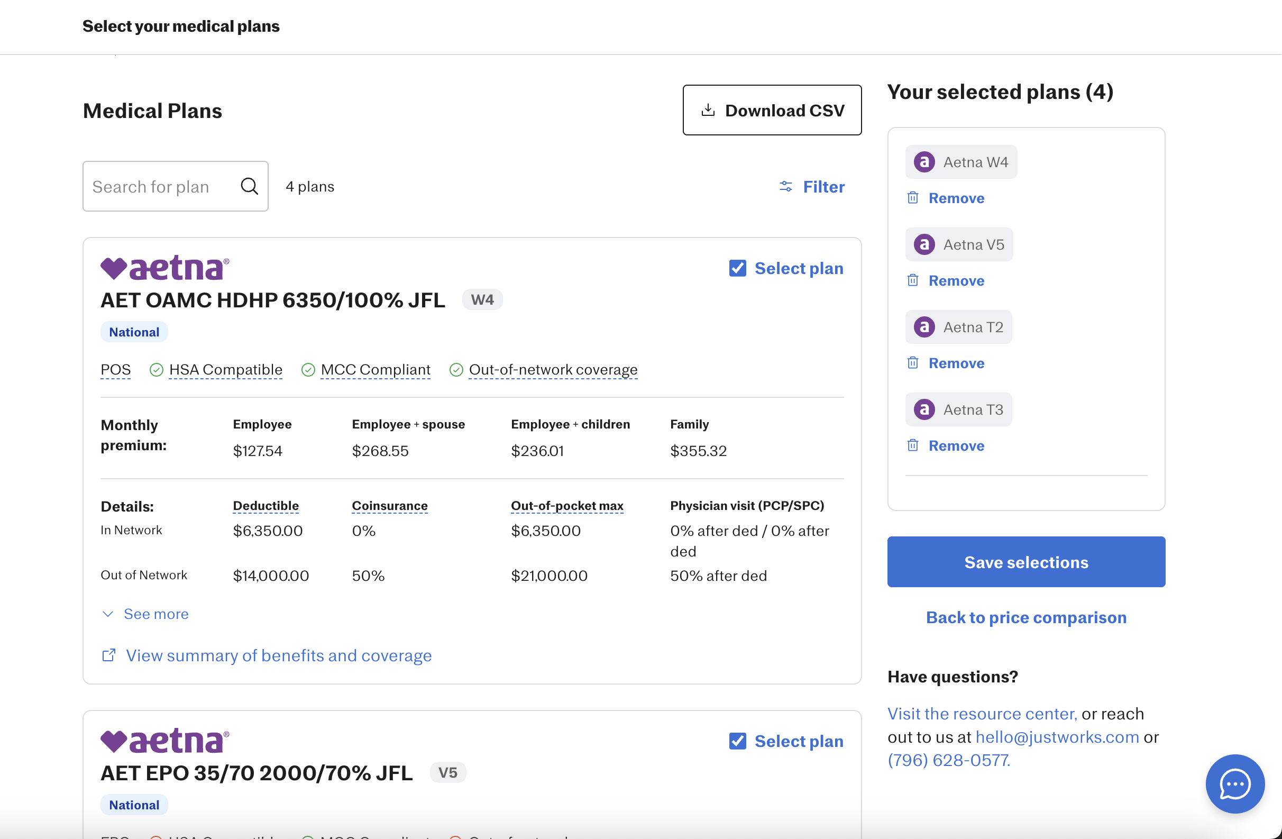Click the Employee + spouse premium $268.55
1282x839 pixels.
380,451
